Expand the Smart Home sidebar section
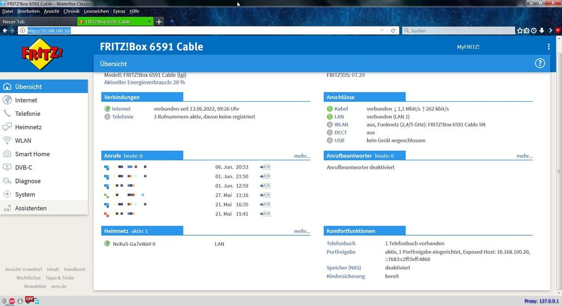Viewport: 562px width, 306px height. [x=44, y=154]
